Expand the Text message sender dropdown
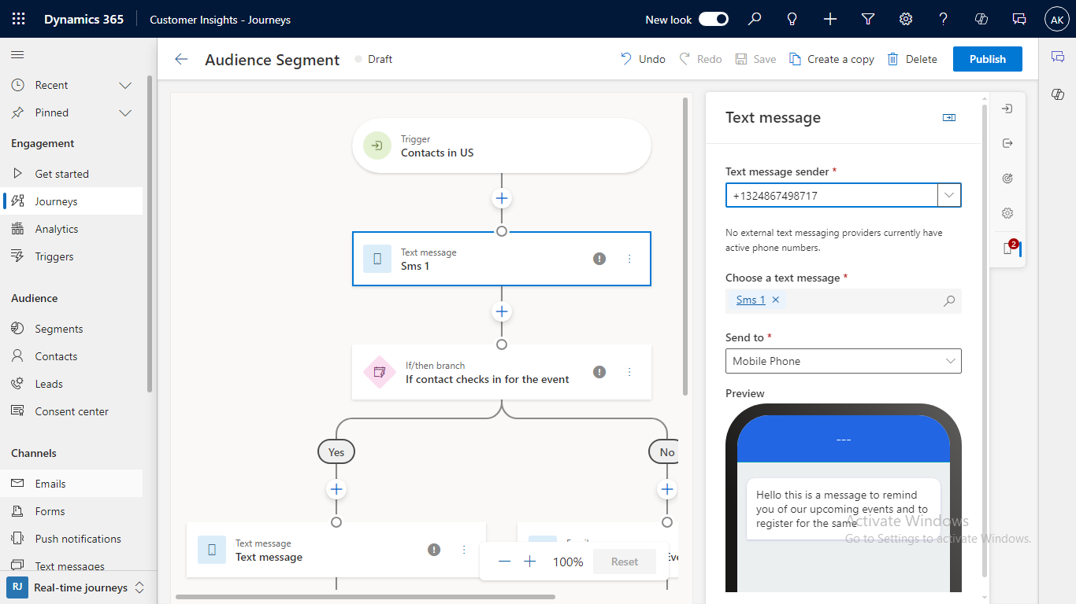The image size is (1076, 604). tap(949, 195)
